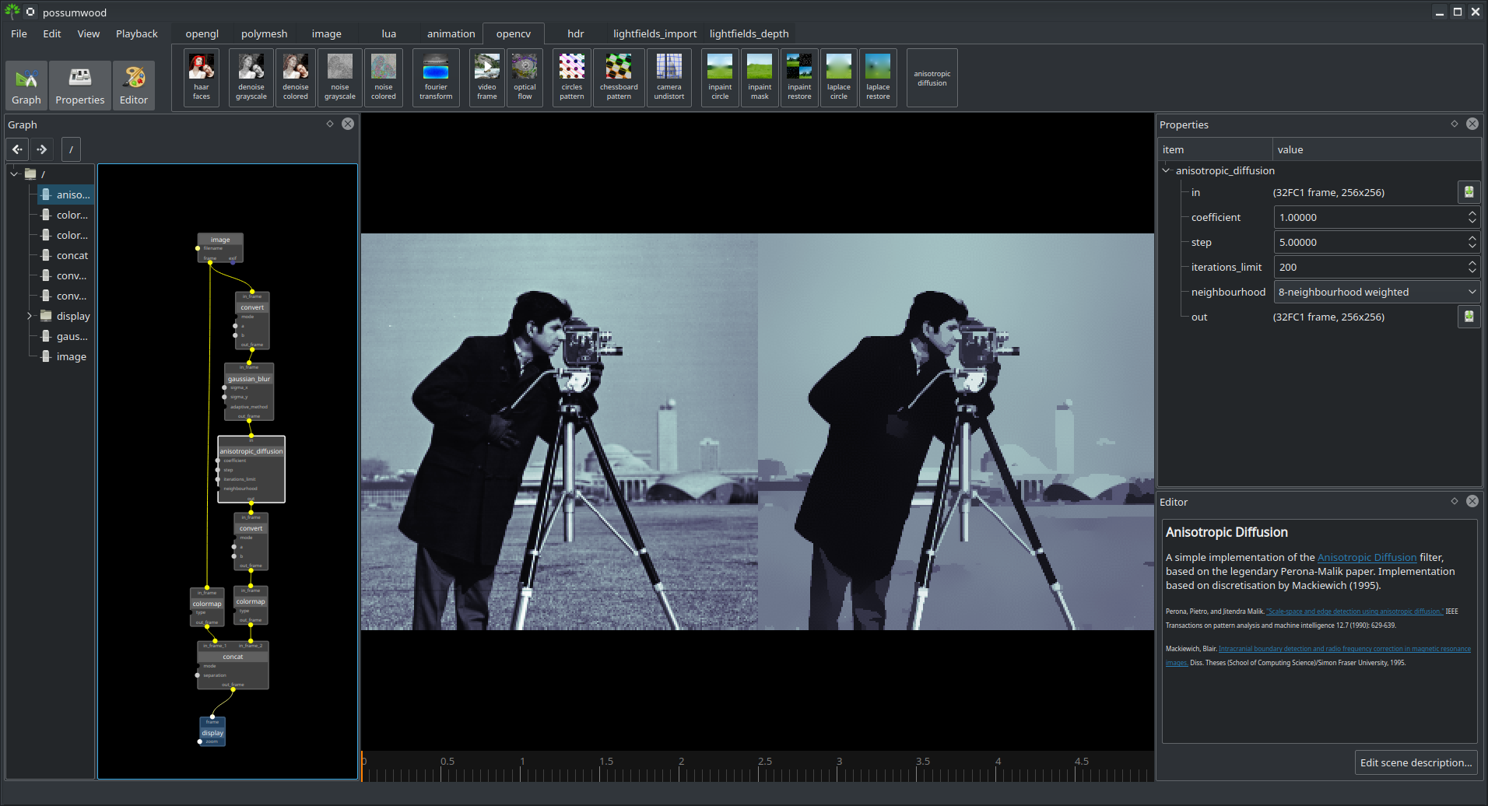Viewport: 1488px width, 806px height.
Task: Navigate back in graph history
Action: coord(17,149)
